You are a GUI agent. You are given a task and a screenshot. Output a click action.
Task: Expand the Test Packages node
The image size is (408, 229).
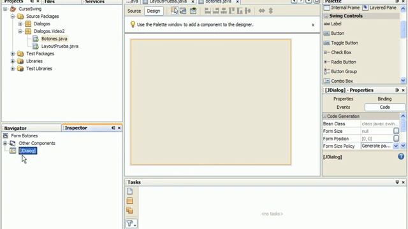click(13, 53)
